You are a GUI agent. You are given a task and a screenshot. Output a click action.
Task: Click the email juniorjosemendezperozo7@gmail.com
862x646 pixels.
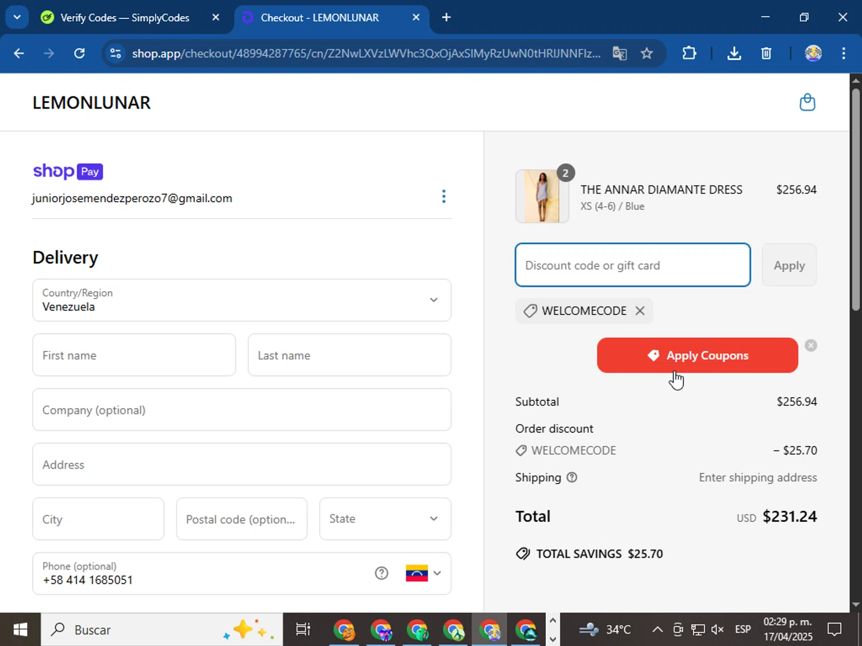(132, 198)
